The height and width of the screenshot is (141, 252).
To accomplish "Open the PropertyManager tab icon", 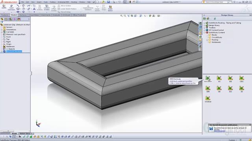I will point(6,19).
